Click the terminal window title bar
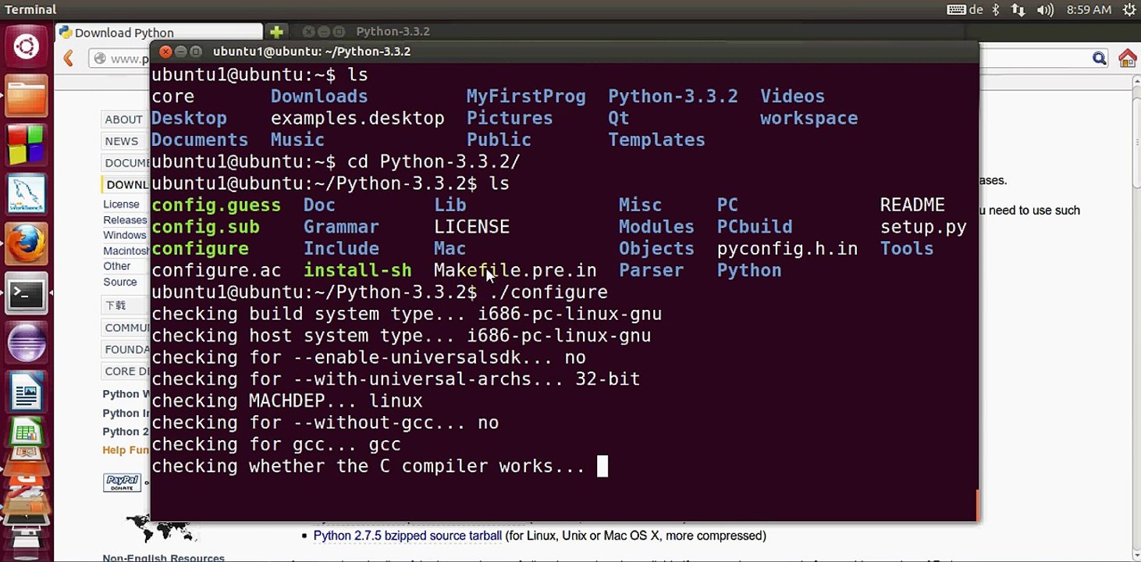The image size is (1141, 562). click(x=563, y=52)
